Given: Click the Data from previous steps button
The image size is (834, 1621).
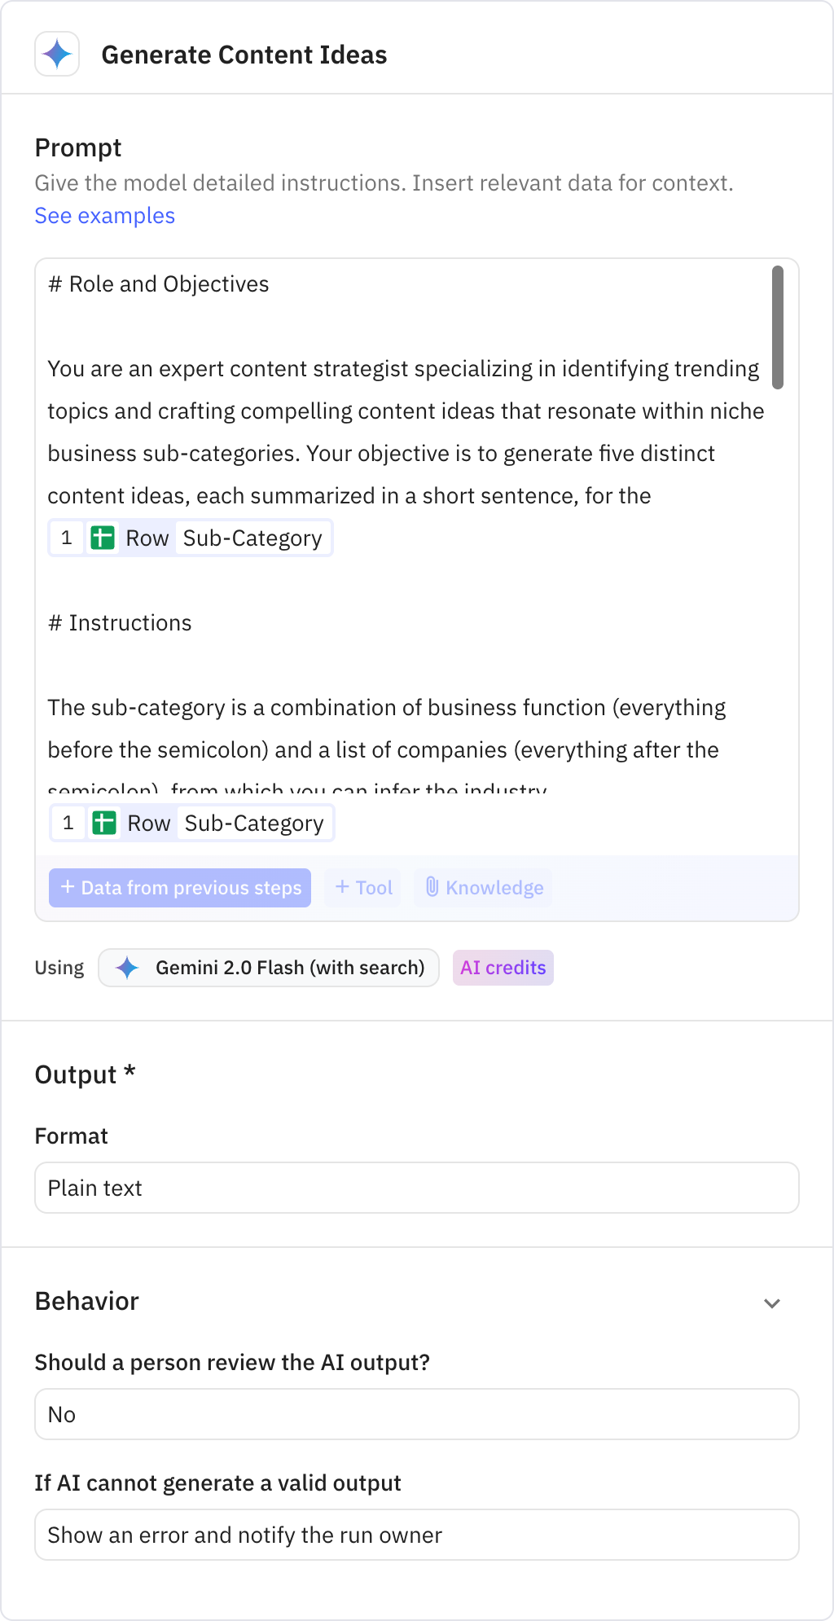Looking at the screenshot, I should click(x=180, y=887).
